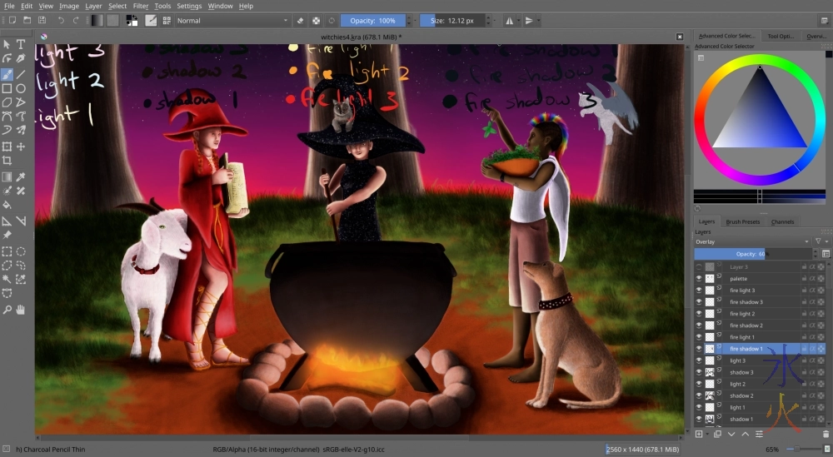The width and height of the screenshot is (833, 457).
Task: Switch to the Channels tab
Action: (782, 222)
